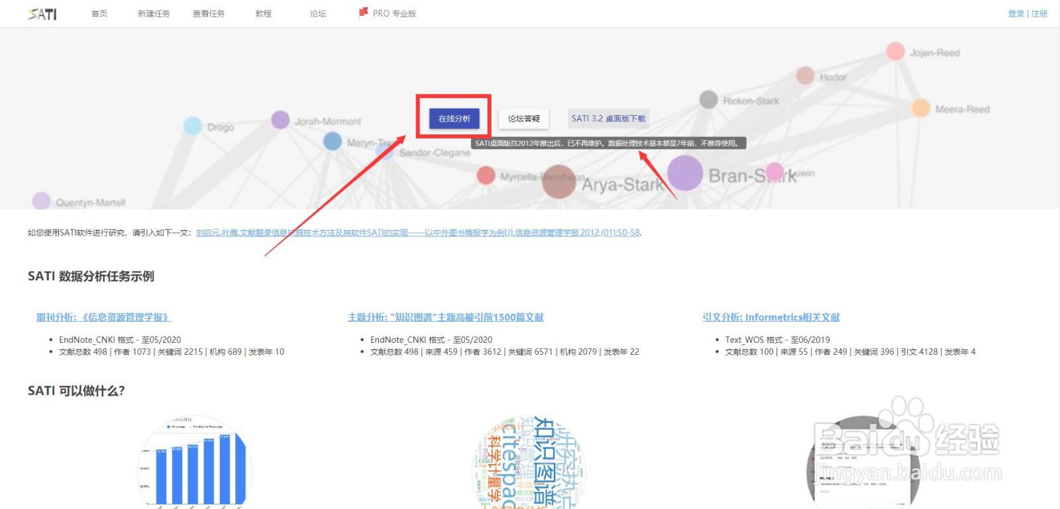This screenshot has width=1060, height=509.
Task: Click the Bran-Stark purple node
Action: coord(685,173)
